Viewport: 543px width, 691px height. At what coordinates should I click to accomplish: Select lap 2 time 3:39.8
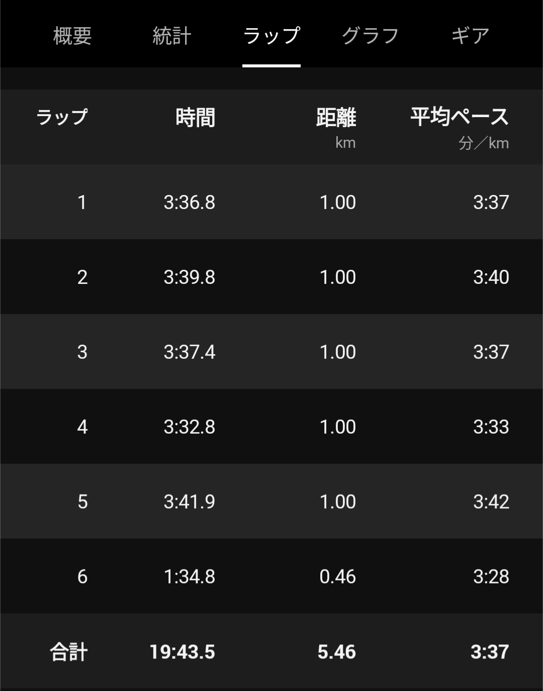click(189, 277)
